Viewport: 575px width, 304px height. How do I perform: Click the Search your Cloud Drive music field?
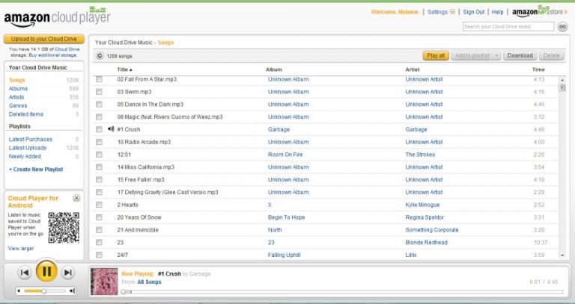pos(508,27)
